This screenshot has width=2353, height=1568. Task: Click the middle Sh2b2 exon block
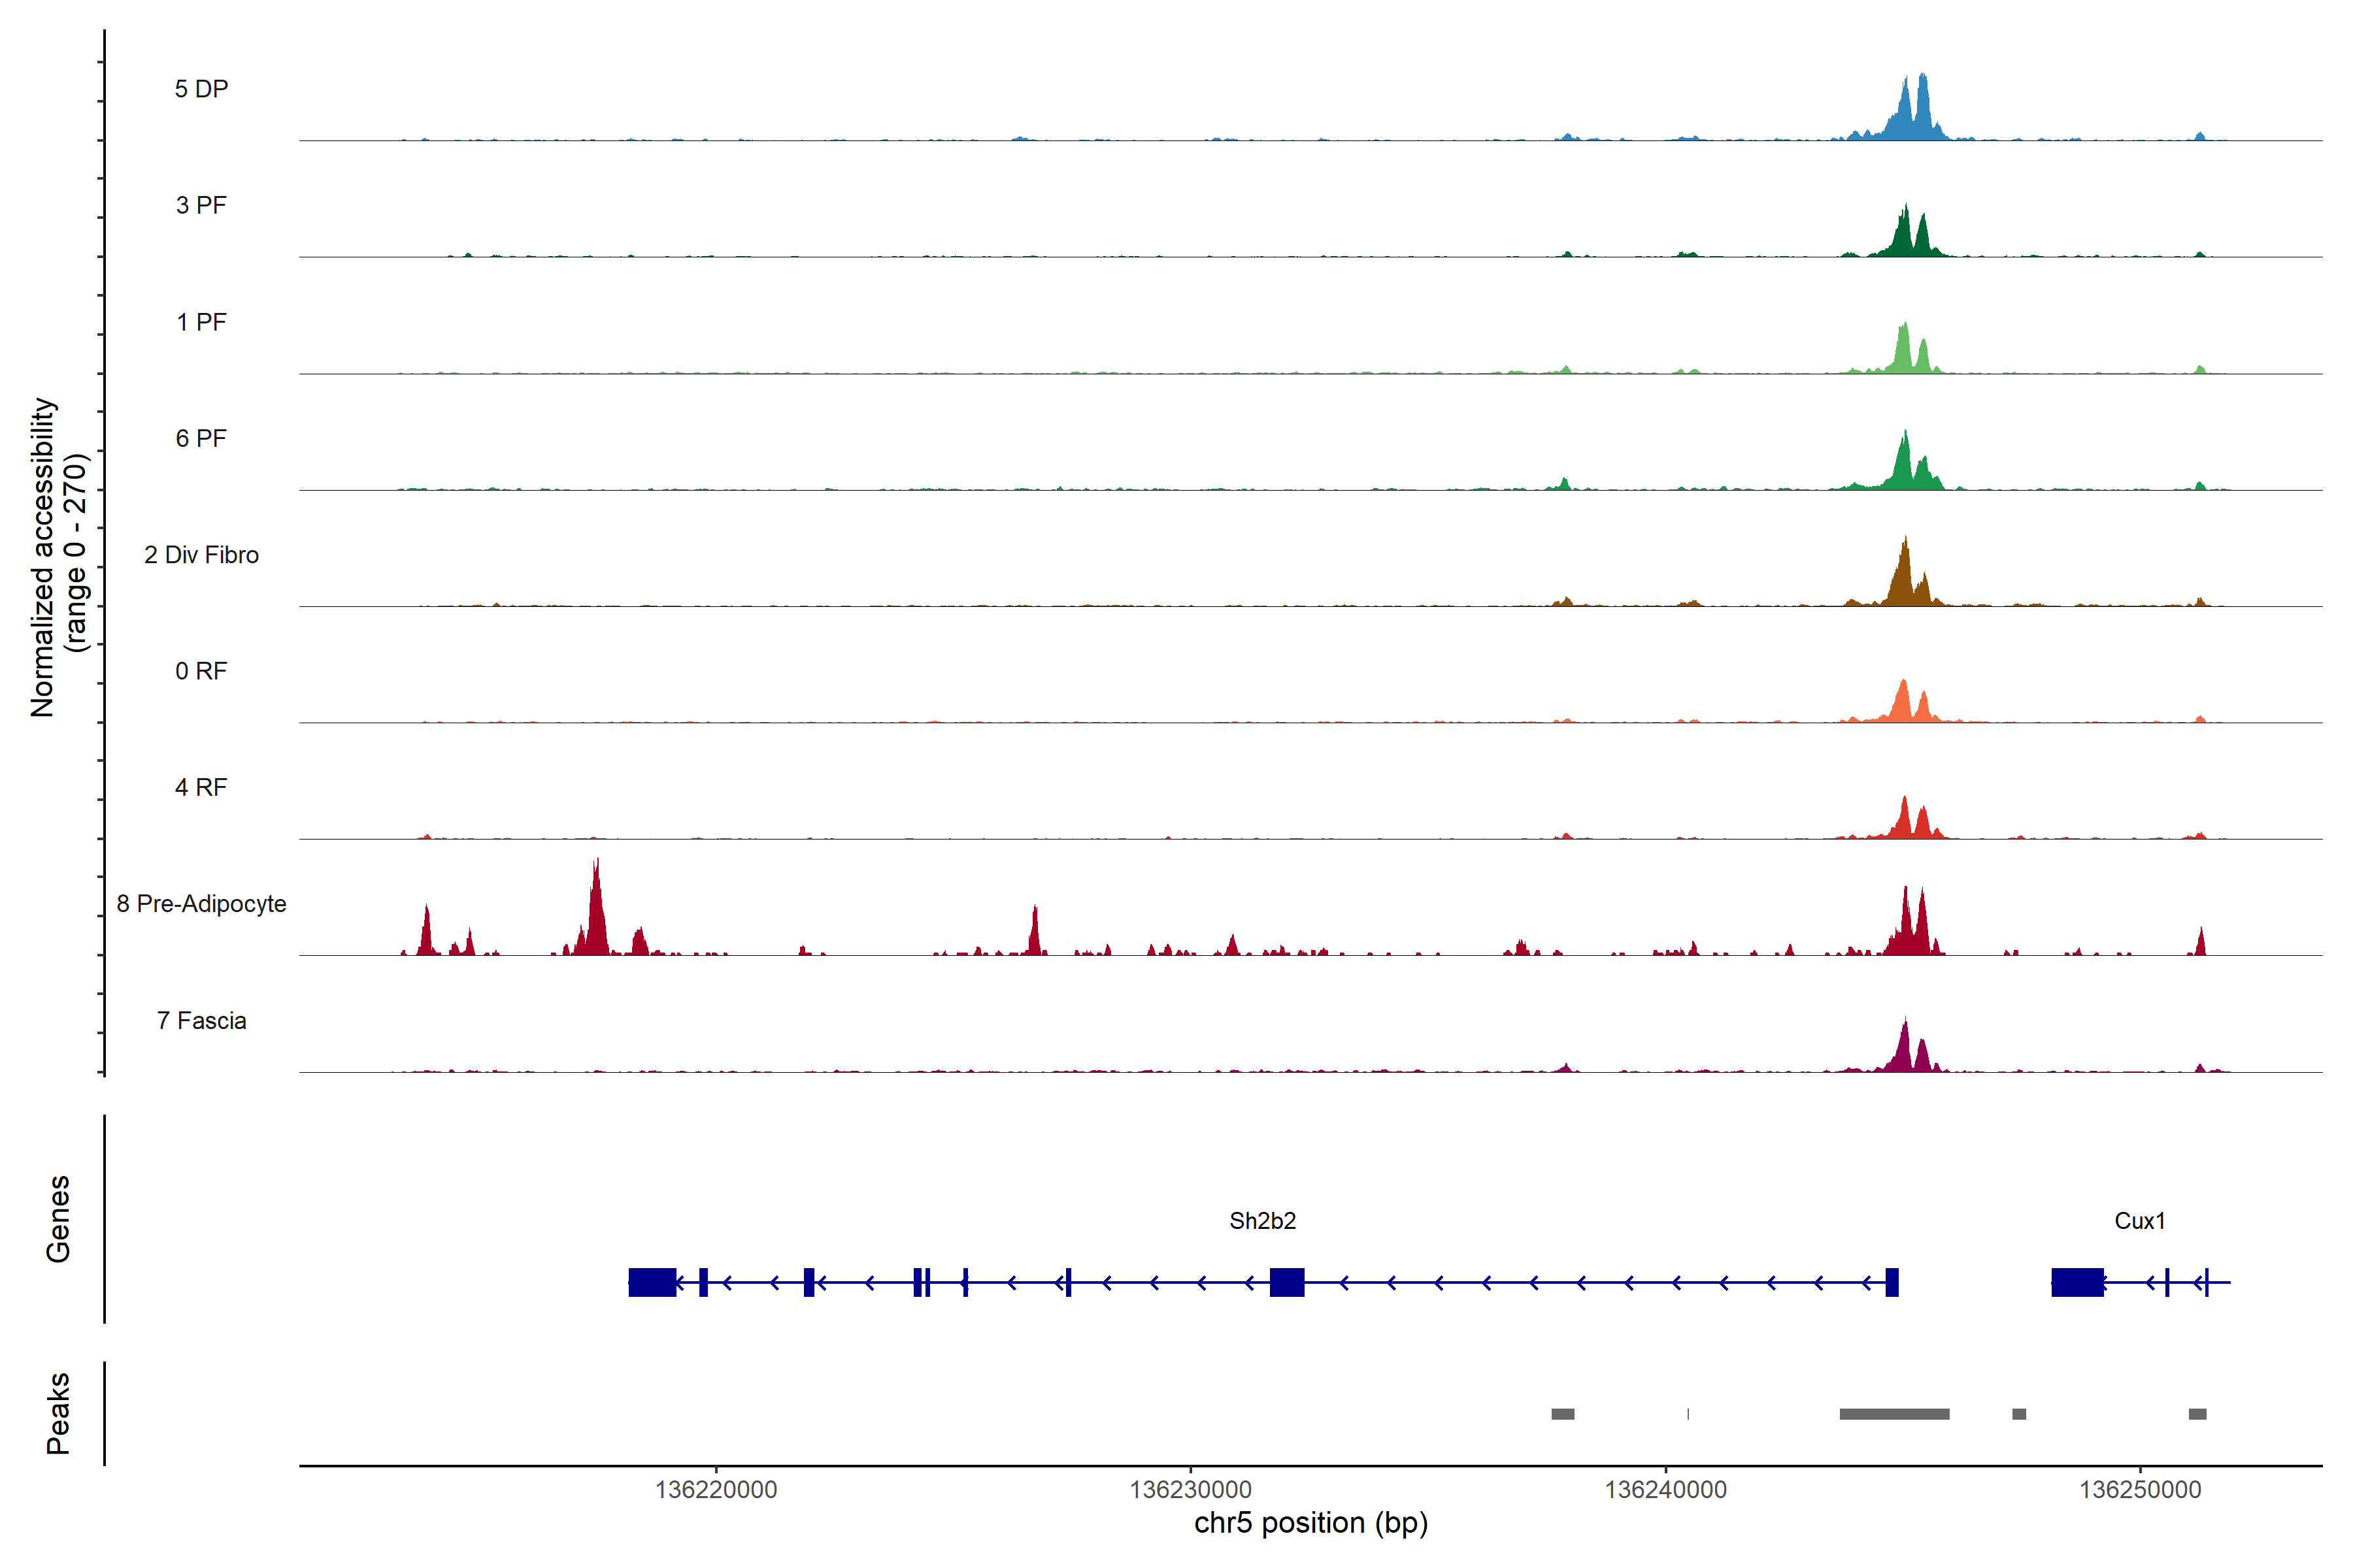click(1286, 1282)
